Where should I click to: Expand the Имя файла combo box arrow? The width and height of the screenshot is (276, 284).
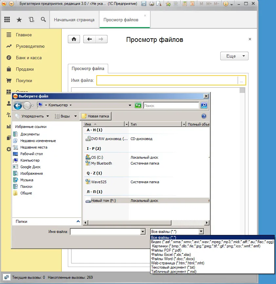pyautogui.click(x=143, y=231)
